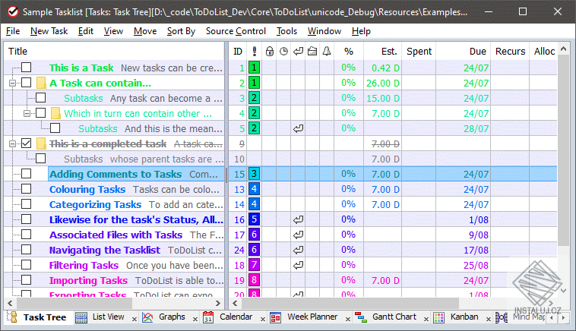Screen dimensions: 576x331
Task: Click magenta priority 7 swatch in row ID 18
Action: tap(254, 265)
